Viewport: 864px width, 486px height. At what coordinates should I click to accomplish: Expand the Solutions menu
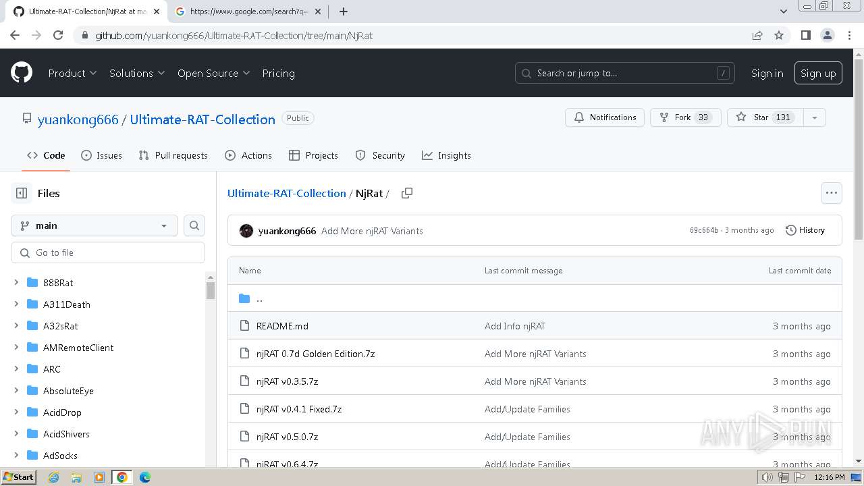(137, 73)
